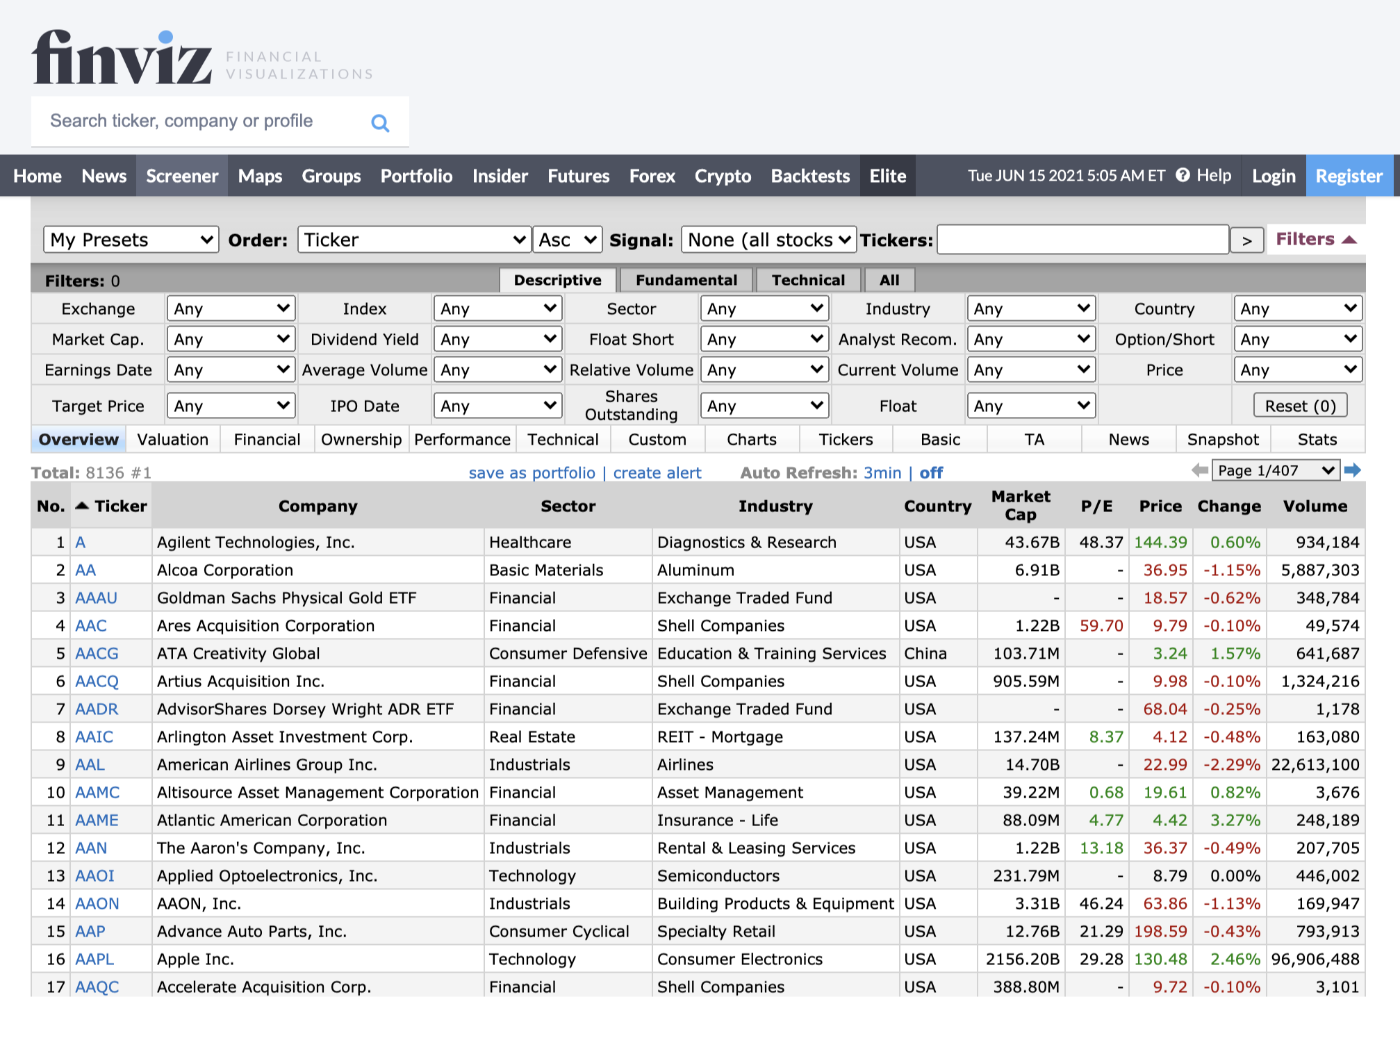This screenshot has width=1400, height=1038.
Task: Open the Crypto menu item
Action: point(723,176)
